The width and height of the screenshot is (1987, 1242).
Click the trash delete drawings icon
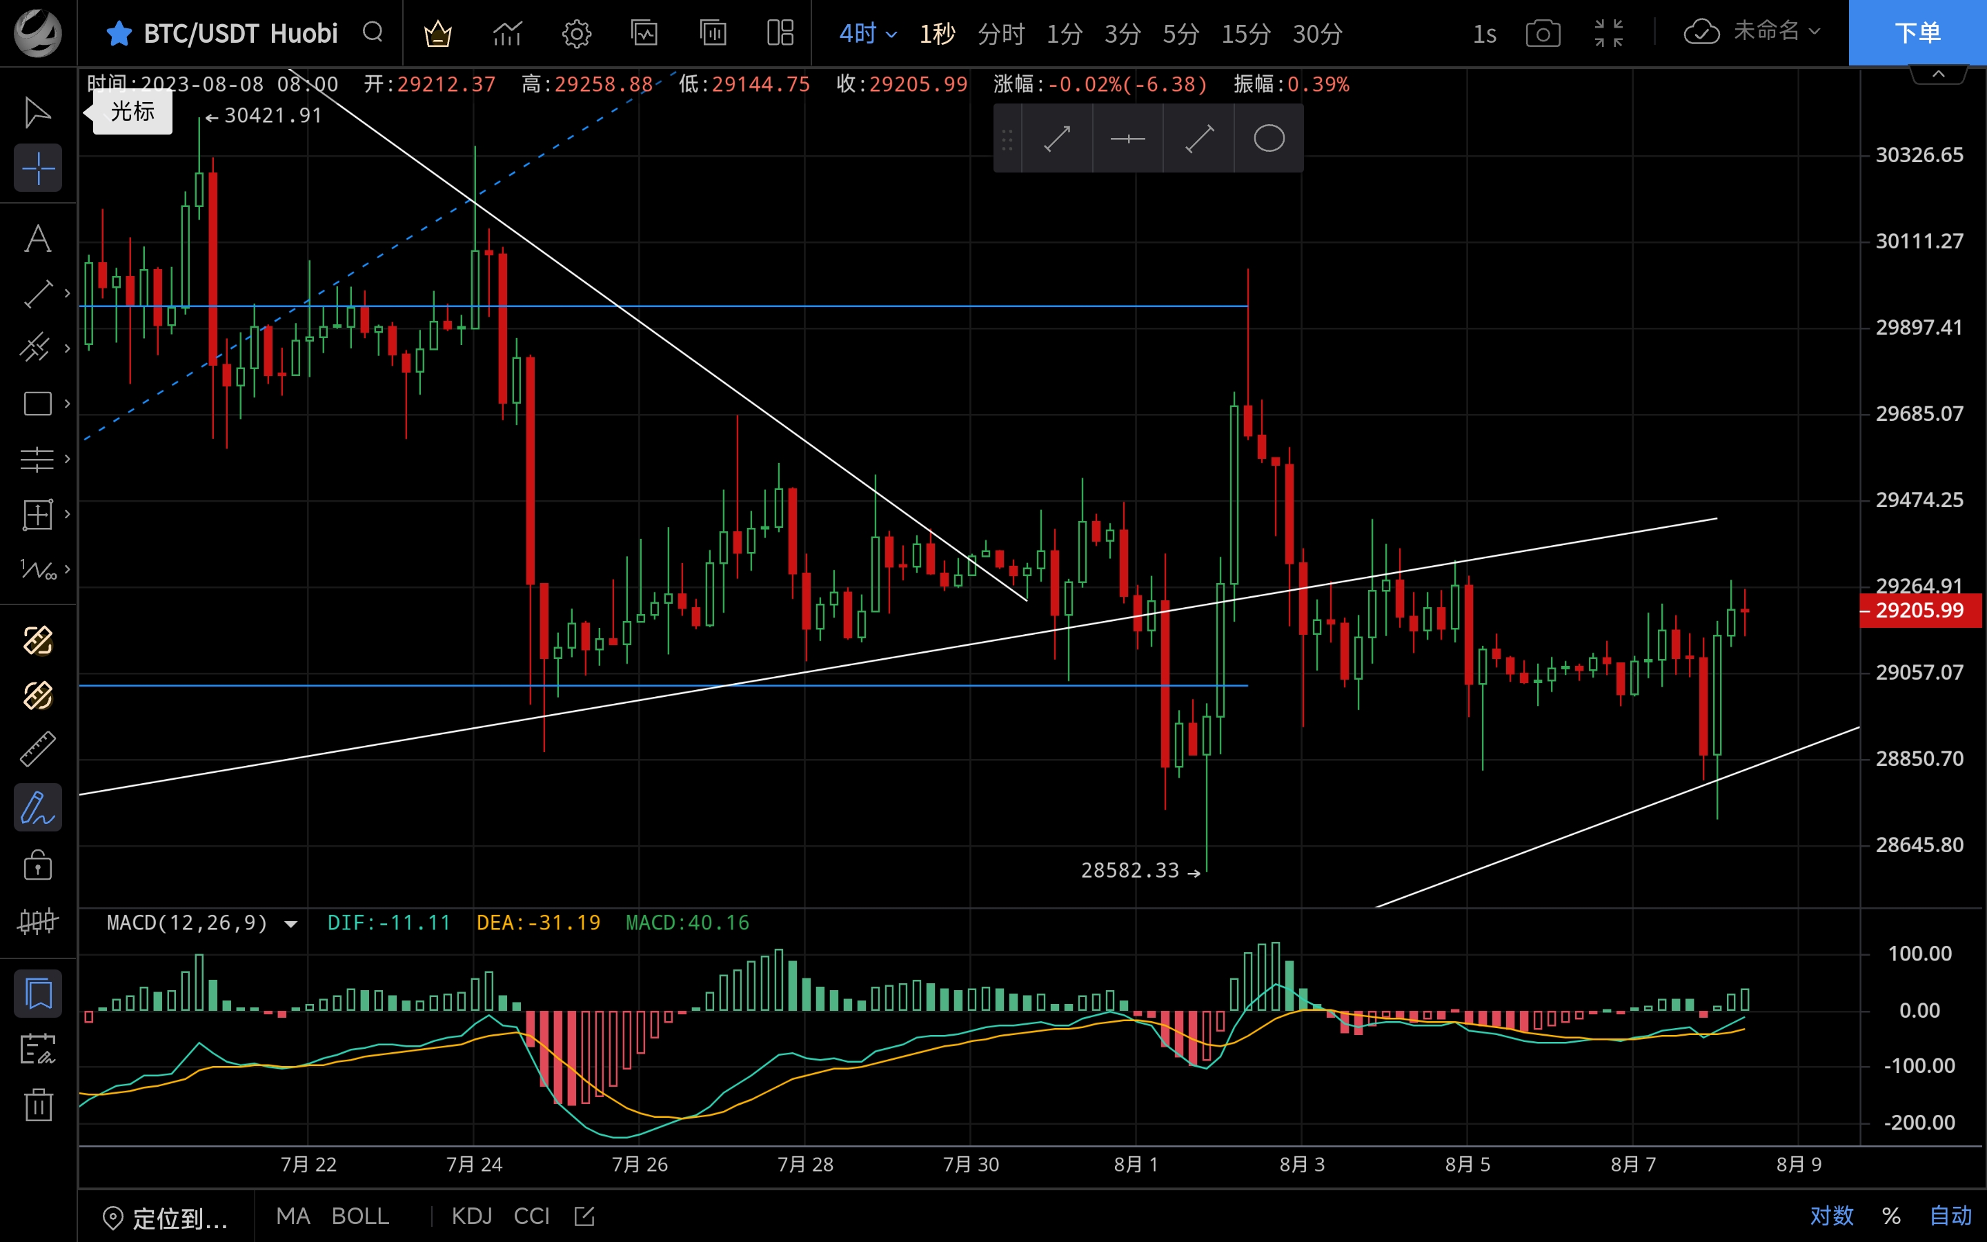point(38,1105)
